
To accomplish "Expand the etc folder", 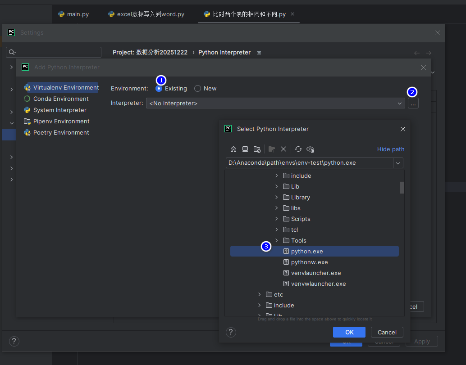I will tap(259, 294).
